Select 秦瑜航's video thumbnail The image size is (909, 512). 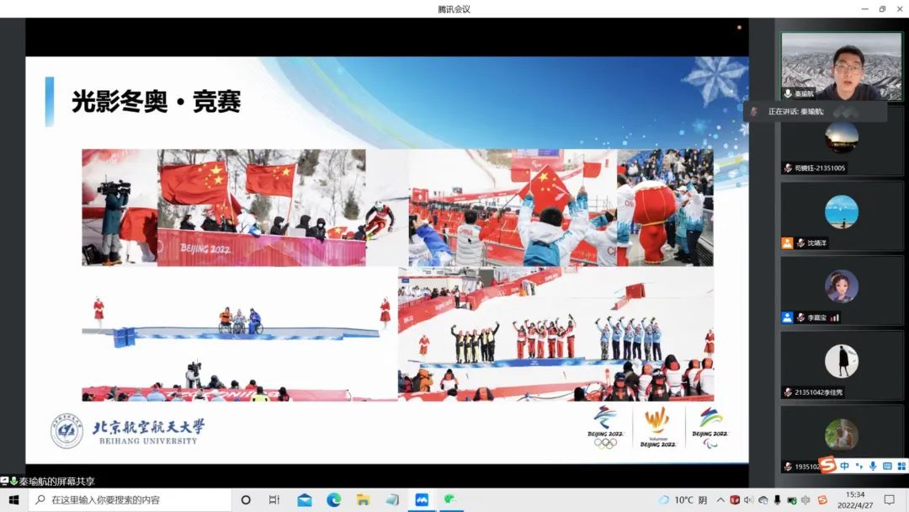[841, 67]
